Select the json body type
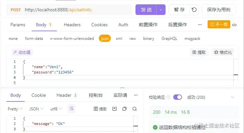This screenshot has height=133, width=244. tap(105, 39)
